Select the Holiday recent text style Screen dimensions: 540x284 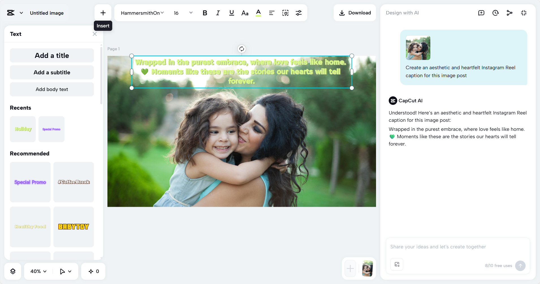click(23, 129)
